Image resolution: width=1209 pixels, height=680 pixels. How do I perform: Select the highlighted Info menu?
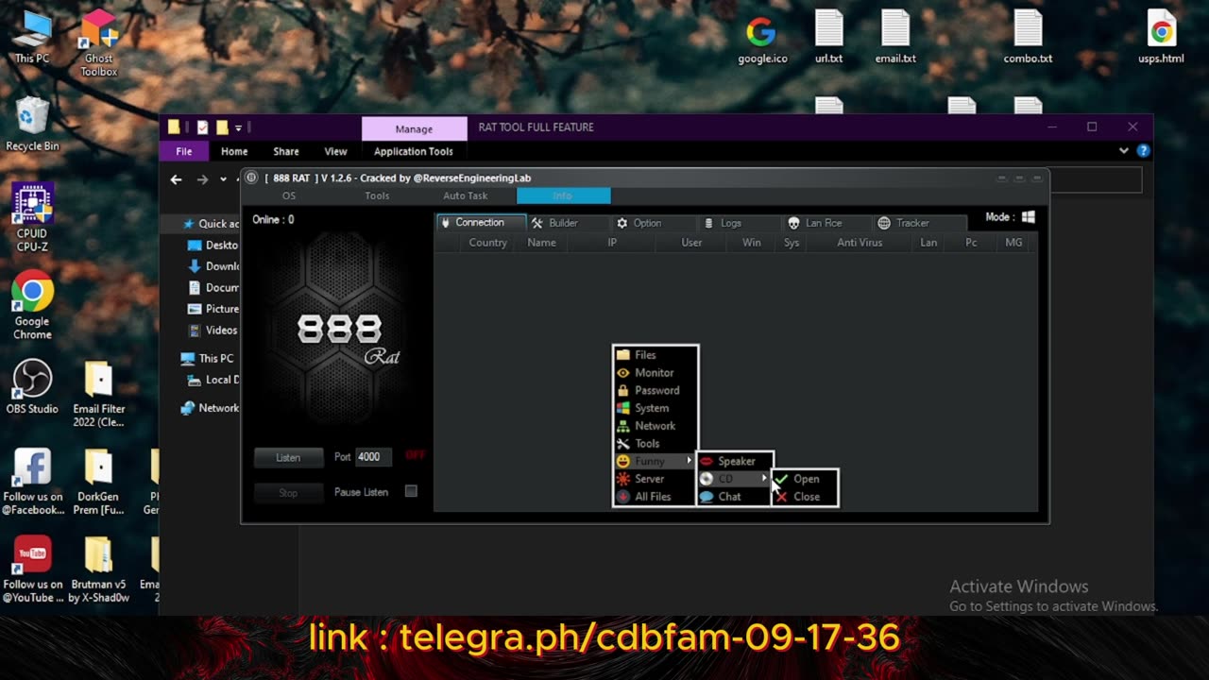[563, 195]
